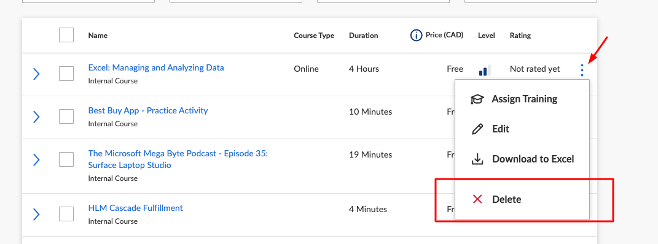This screenshot has height=244, width=658.
Task: Click the Duration column header
Action: point(364,36)
